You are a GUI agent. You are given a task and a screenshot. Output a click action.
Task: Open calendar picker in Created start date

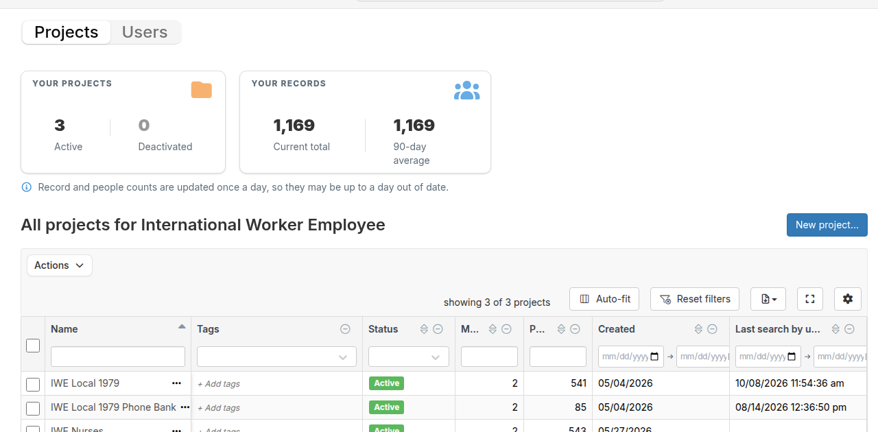pos(654,357)
